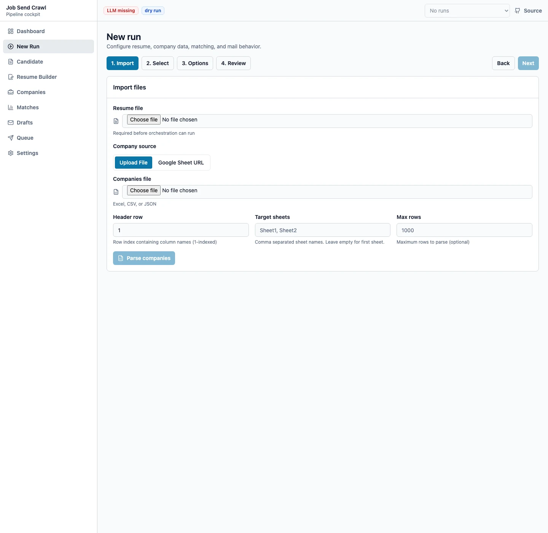Viewport: 548px width, 533px height.
Task: Open Candidate page from sidebar
Action: pos(48,62)
